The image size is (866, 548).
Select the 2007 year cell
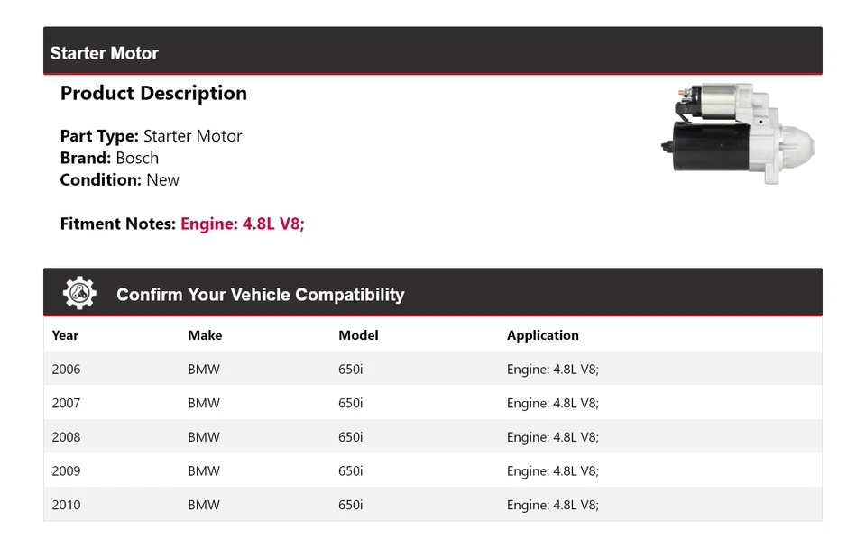pyautogui.click(x=66, y=403)
